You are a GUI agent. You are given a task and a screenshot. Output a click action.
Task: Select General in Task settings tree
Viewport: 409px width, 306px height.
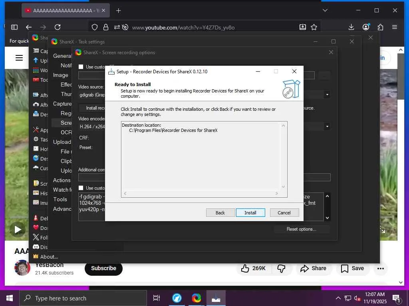click(62, 56)
